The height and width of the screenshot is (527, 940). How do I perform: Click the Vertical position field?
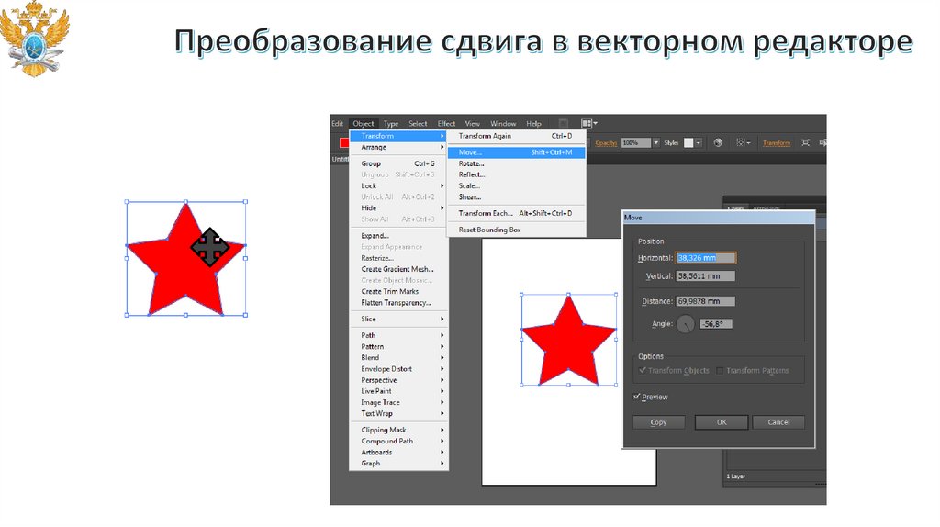pyautogui.click(x=706, y=276)
